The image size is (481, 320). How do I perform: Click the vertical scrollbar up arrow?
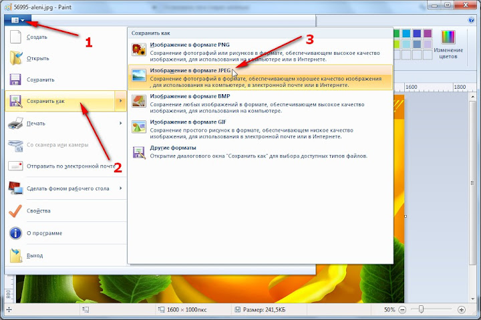coord(473,98)
